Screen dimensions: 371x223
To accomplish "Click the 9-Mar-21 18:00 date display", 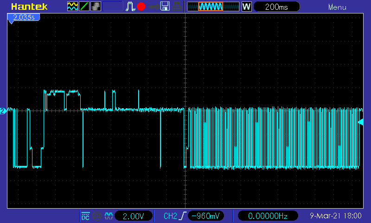I will click(335, 216).
